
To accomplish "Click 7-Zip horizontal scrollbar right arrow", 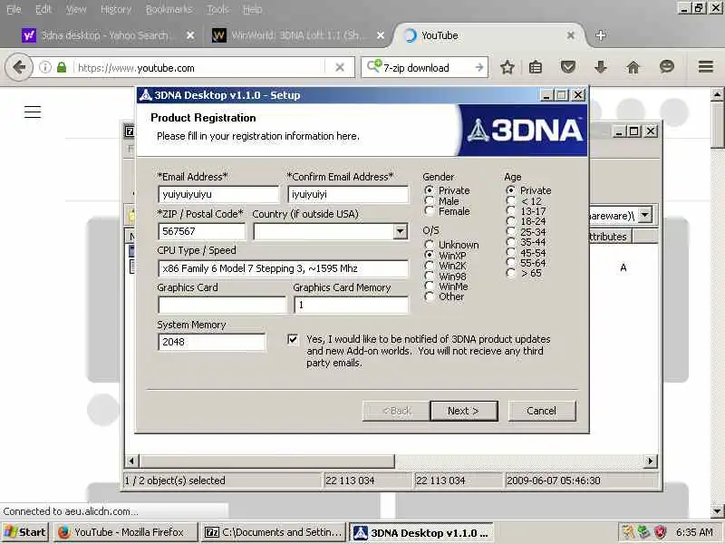I will [x=651, y=461].
